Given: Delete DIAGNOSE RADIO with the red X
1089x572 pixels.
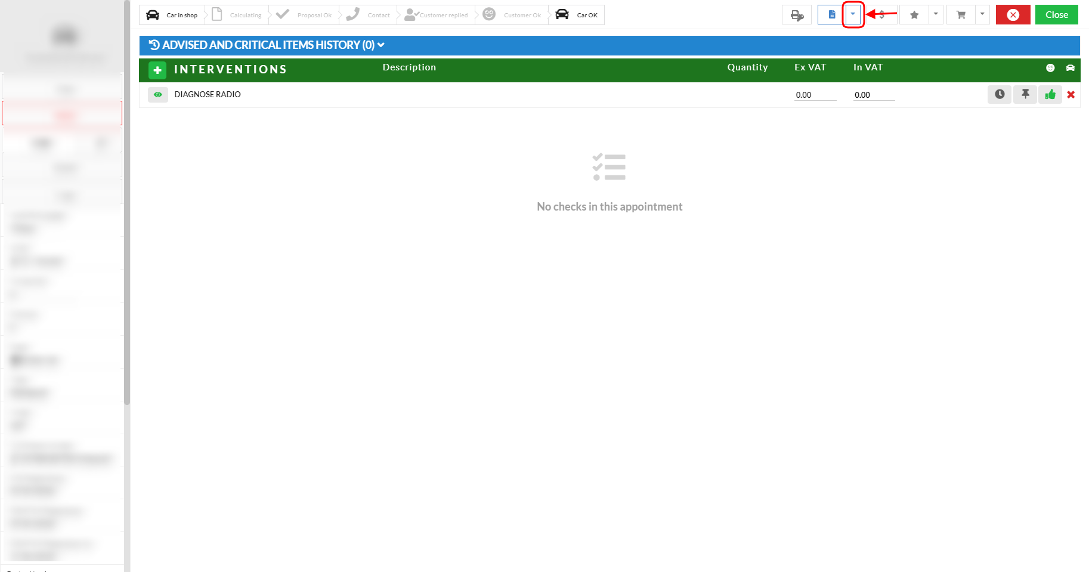Looking at the screenshot, I should 1071,94.
